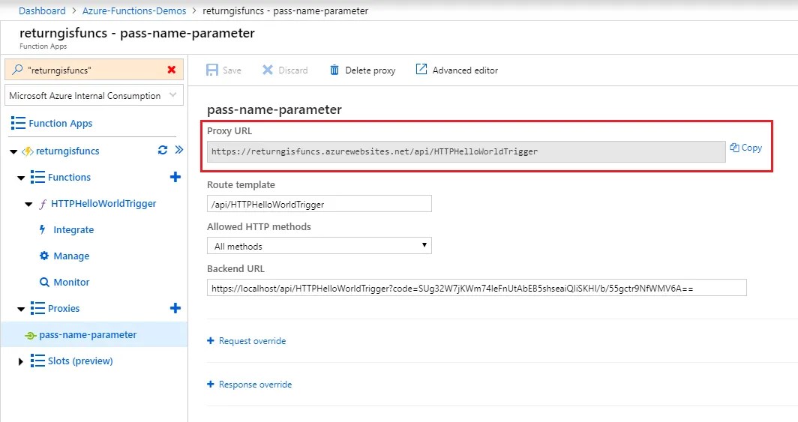The height and width of the screenshot is (422, 798).
Task: Click the Proxy URL field
Action: pyautogui.click(x=466, y=151)
